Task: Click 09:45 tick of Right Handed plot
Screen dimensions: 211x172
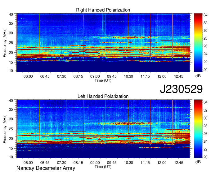Action: point(112,76)
